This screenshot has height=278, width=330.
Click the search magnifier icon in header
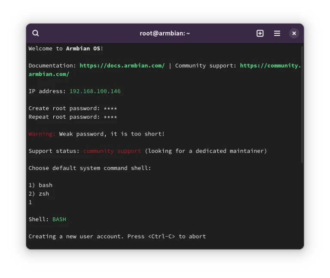pyautogui.click(x=36, y=33)
